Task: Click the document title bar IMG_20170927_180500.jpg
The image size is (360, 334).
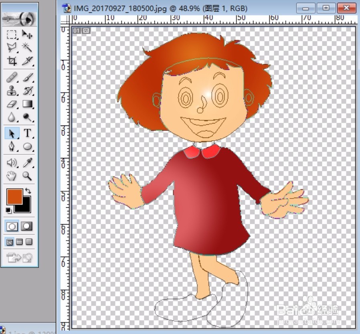Action: [x=160, y=8]
